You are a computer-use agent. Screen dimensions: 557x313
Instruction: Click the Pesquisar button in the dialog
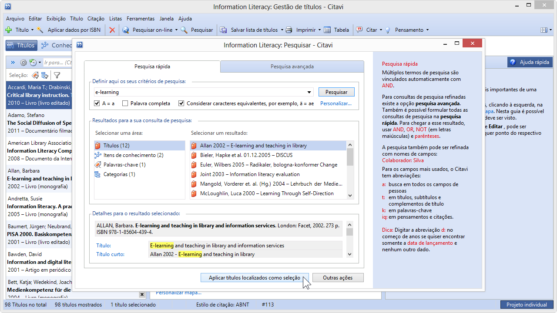click(336, 92)
